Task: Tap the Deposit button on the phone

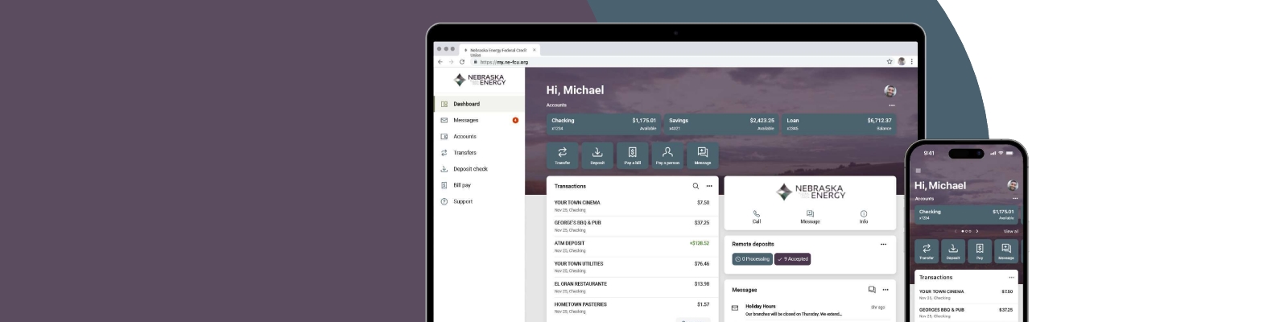Action: (953, 251)
